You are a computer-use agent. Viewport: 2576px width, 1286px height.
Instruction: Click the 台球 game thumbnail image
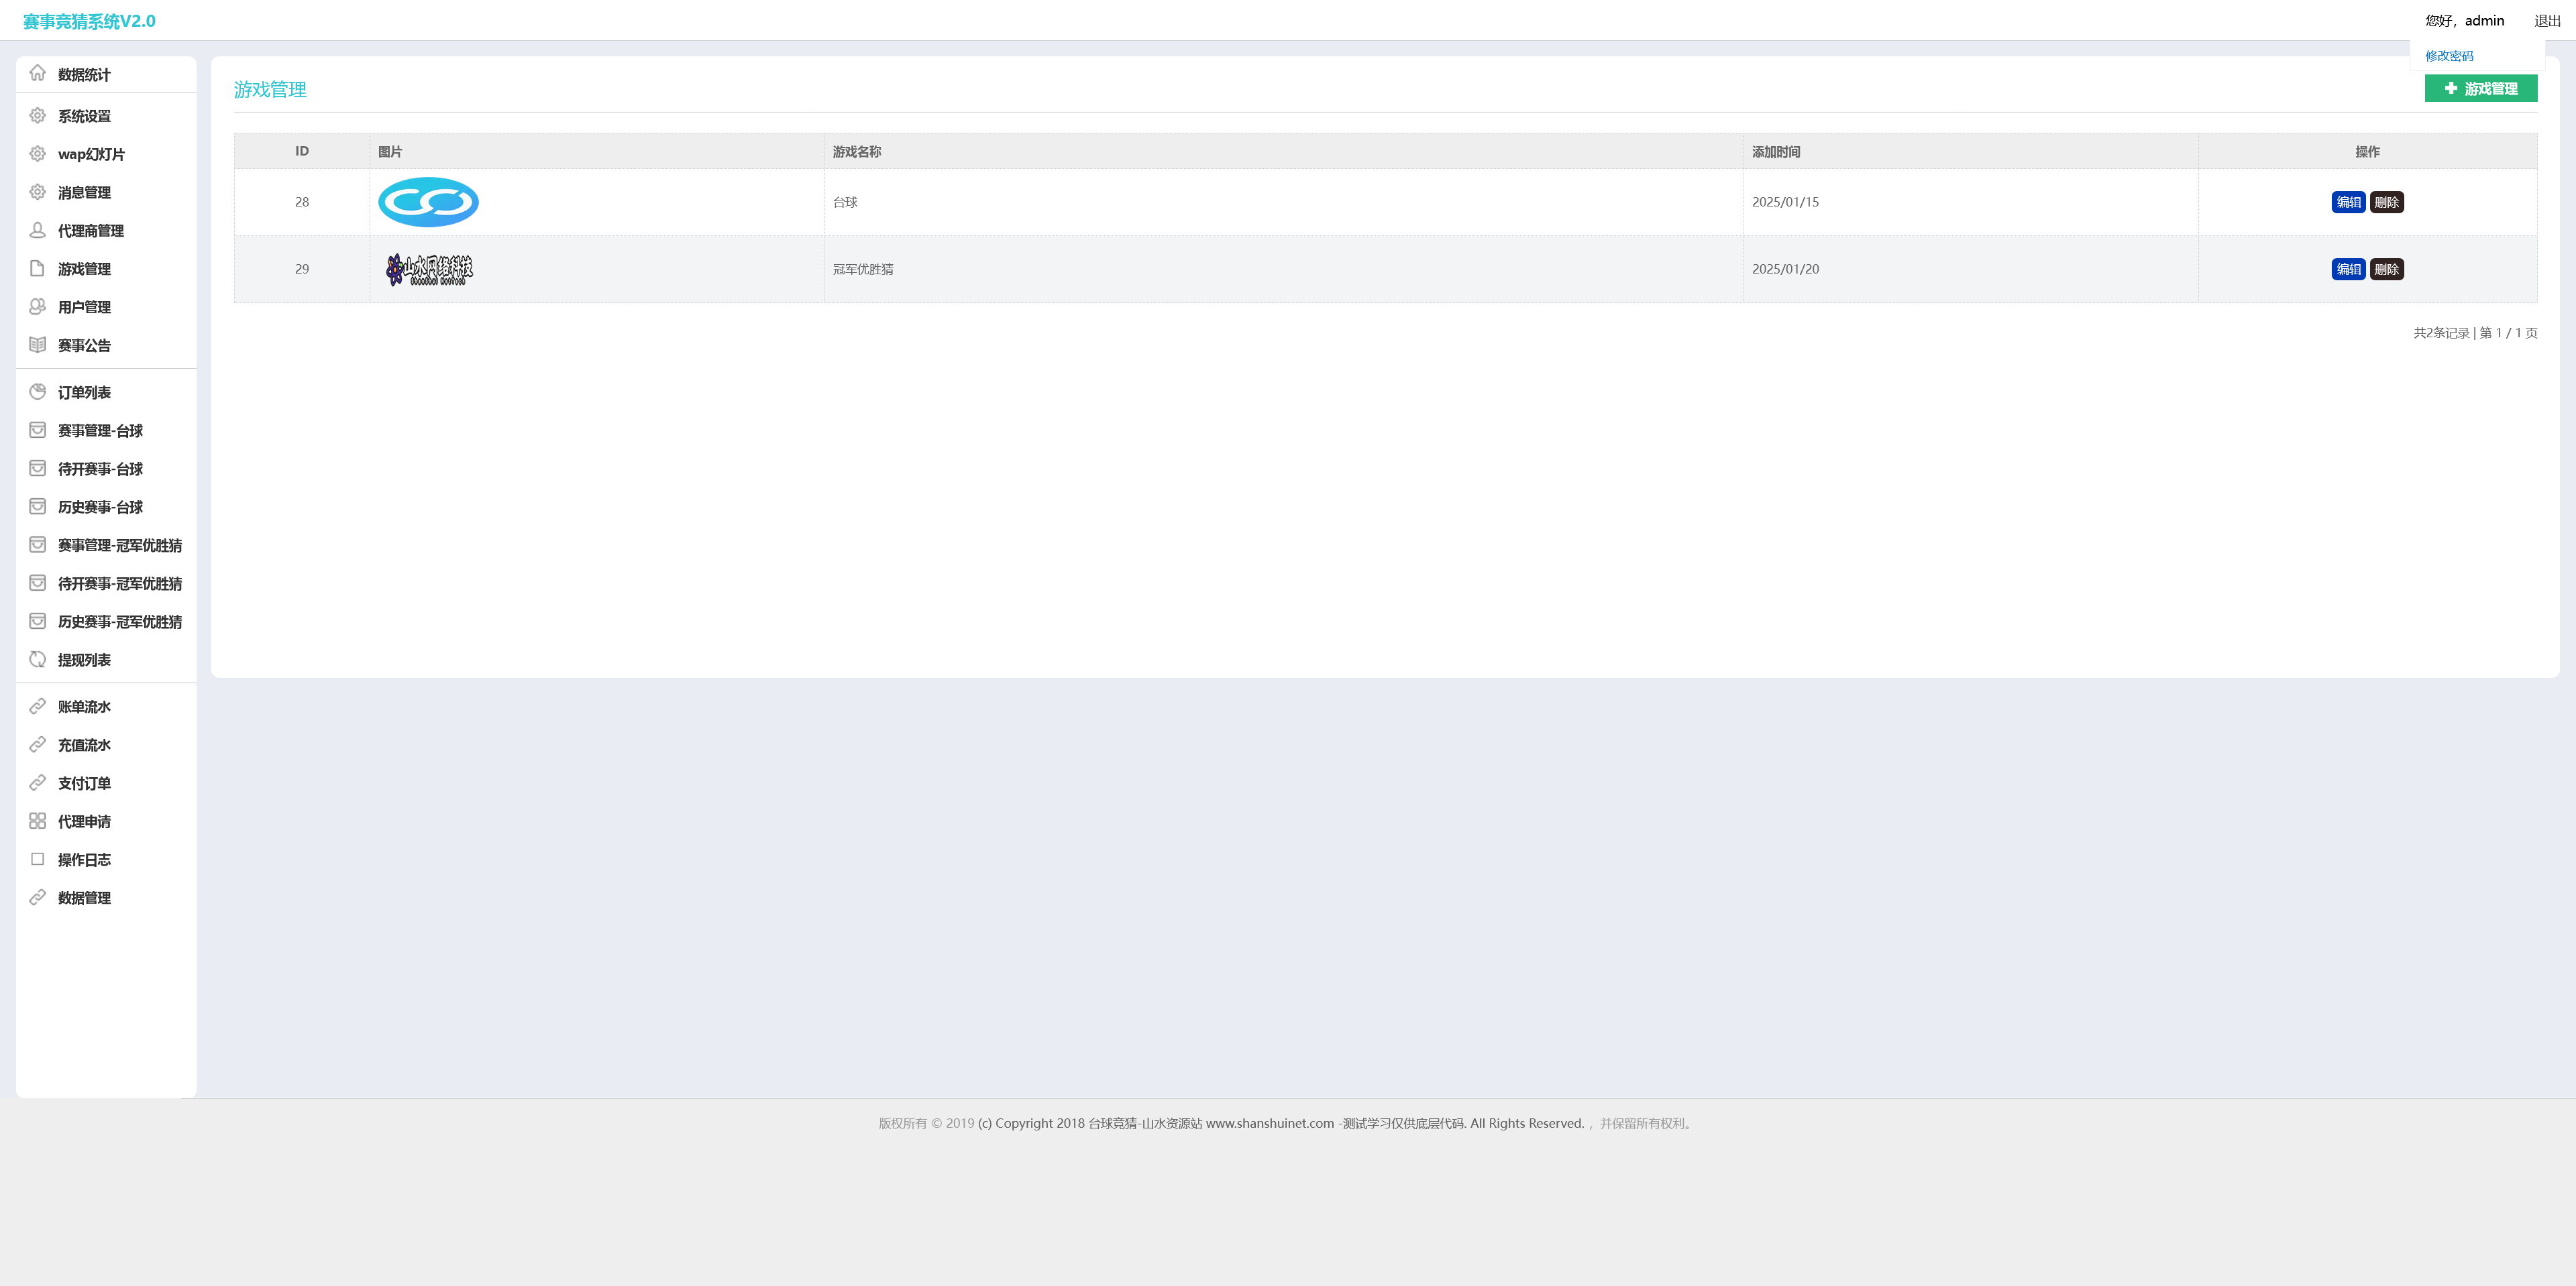pos(428,202)
